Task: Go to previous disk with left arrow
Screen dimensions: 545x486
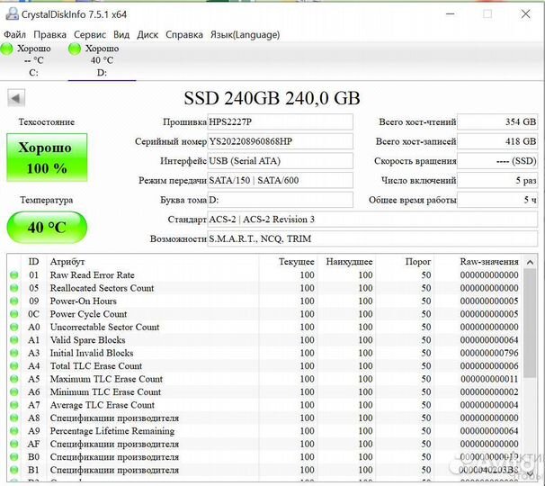Action: [x=16, y=98]
